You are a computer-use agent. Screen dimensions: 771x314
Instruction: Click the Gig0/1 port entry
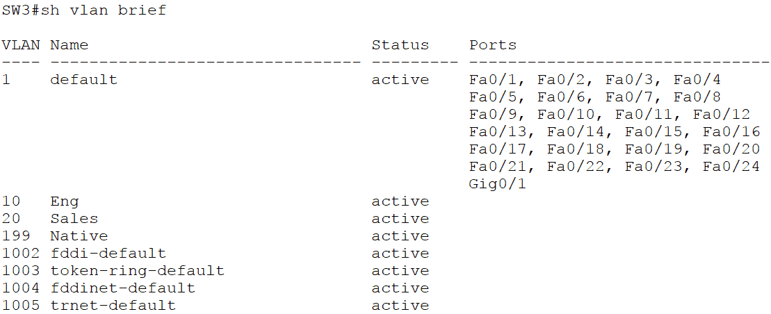coord(493,184)
